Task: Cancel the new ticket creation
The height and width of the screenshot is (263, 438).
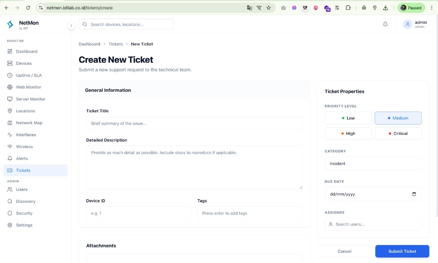Action: (344, 251)
